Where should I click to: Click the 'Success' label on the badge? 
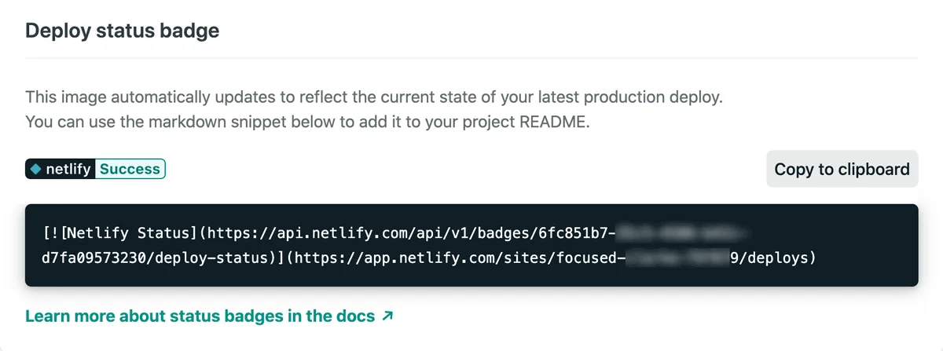(x=130, y=169)
